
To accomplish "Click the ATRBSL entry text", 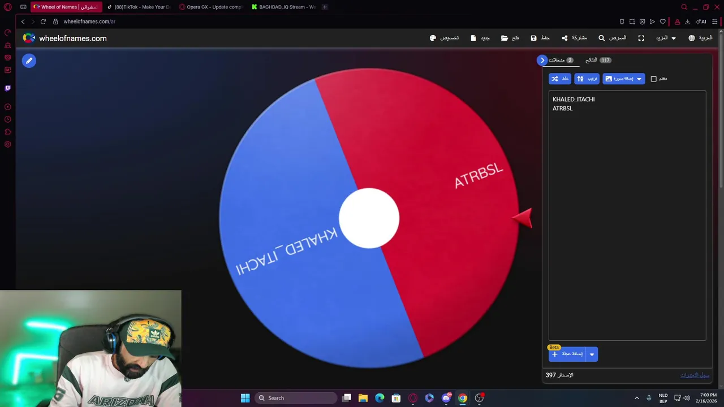I will tap(562, 109).
